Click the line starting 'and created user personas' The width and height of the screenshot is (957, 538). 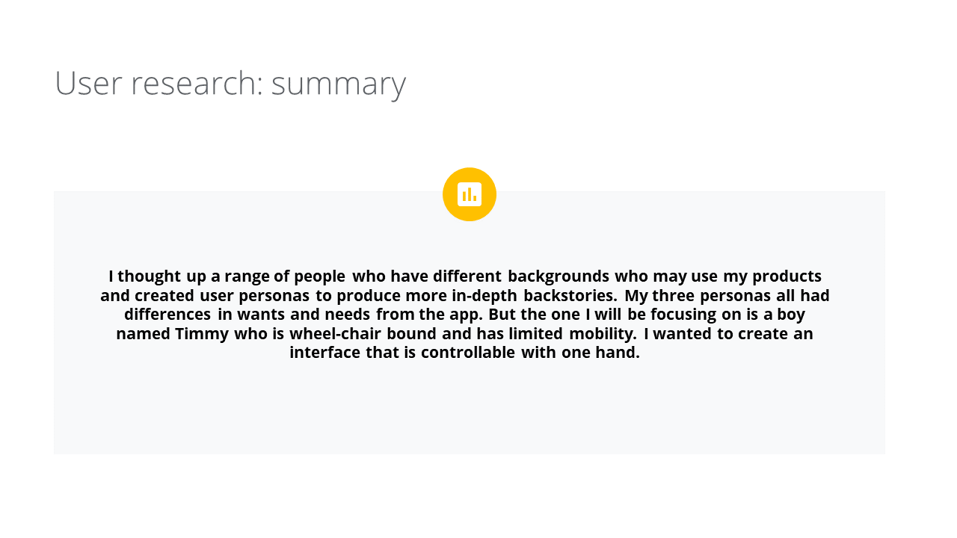[465, 295]
